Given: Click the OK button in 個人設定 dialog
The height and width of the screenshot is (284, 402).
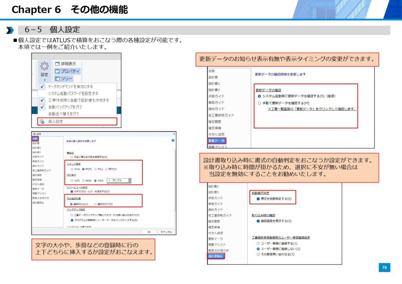Looking at the screenshot, I should click(x=149, y=232).
